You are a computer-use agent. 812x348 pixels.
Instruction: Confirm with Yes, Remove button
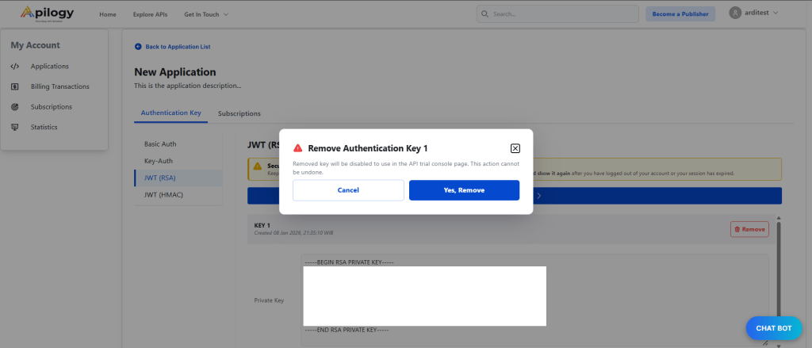(464, 190)
